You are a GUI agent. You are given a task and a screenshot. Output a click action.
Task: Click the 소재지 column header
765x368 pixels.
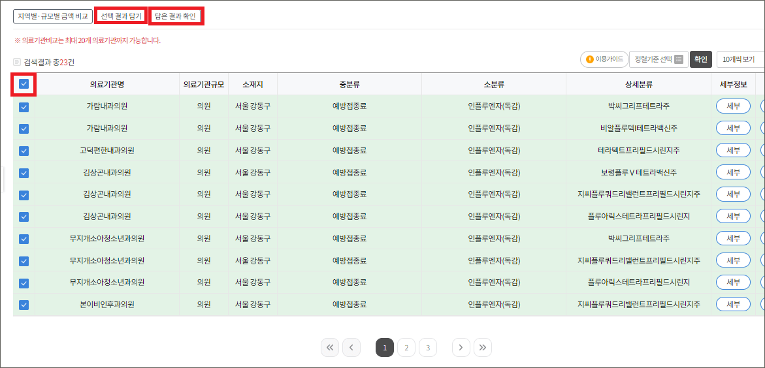click(x=253, y=84)
